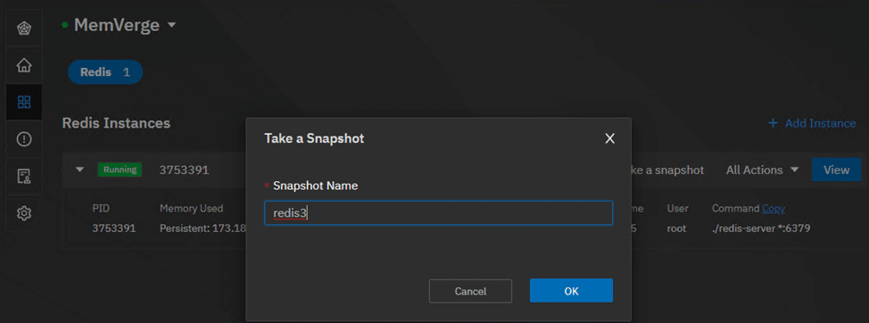Screen dimensions: 869x323
Task: Expand the MemVerge cluster dropdown arrow
Action: tap(171, 25)
